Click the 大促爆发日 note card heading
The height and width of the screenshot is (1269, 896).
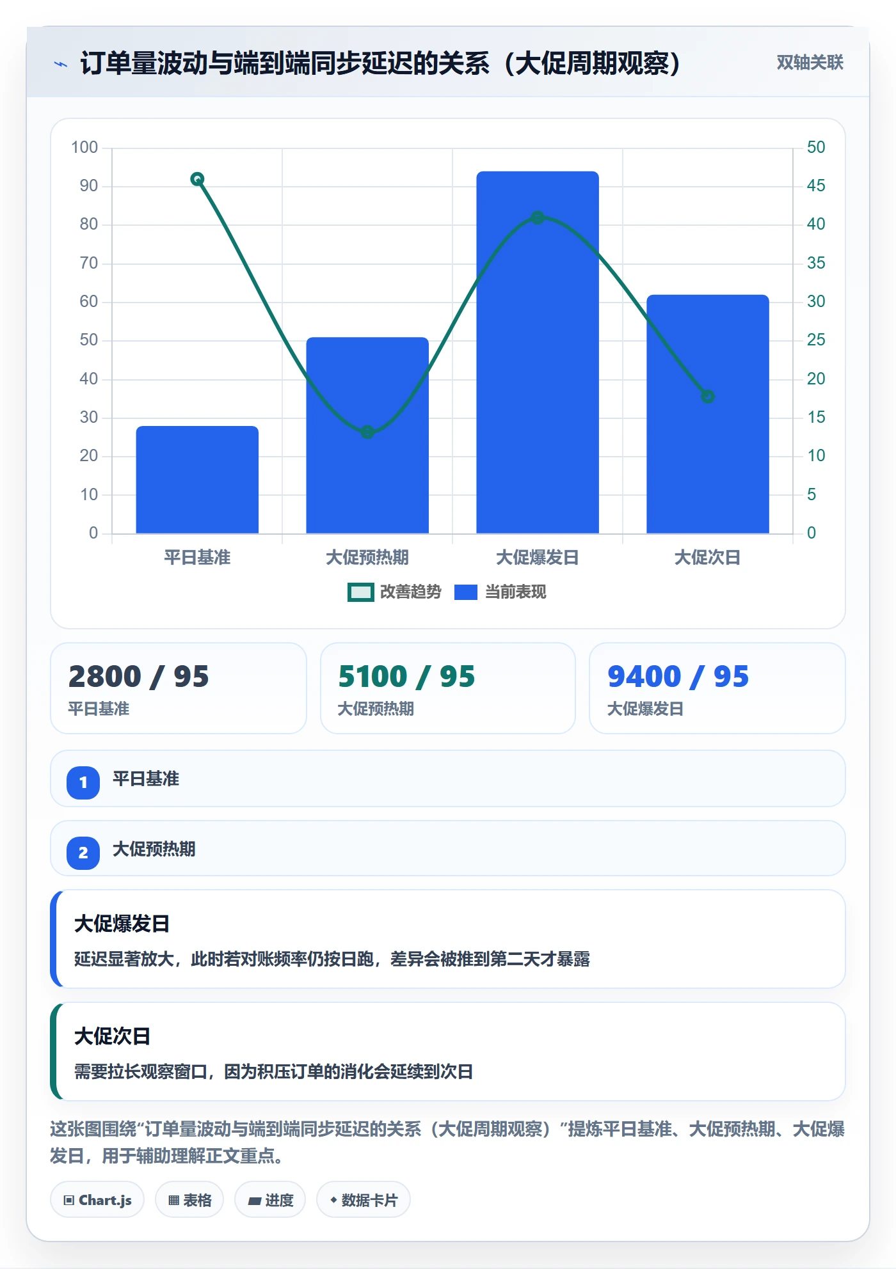(x=122, y=924)
